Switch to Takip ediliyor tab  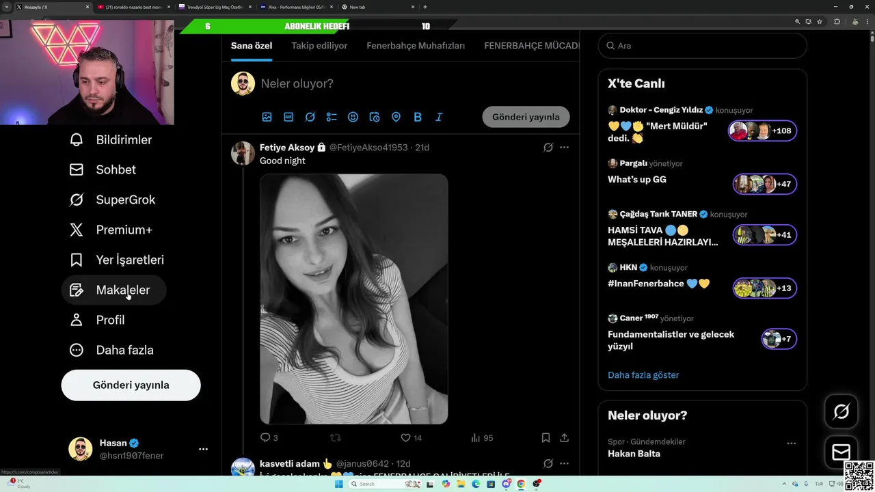319,46
